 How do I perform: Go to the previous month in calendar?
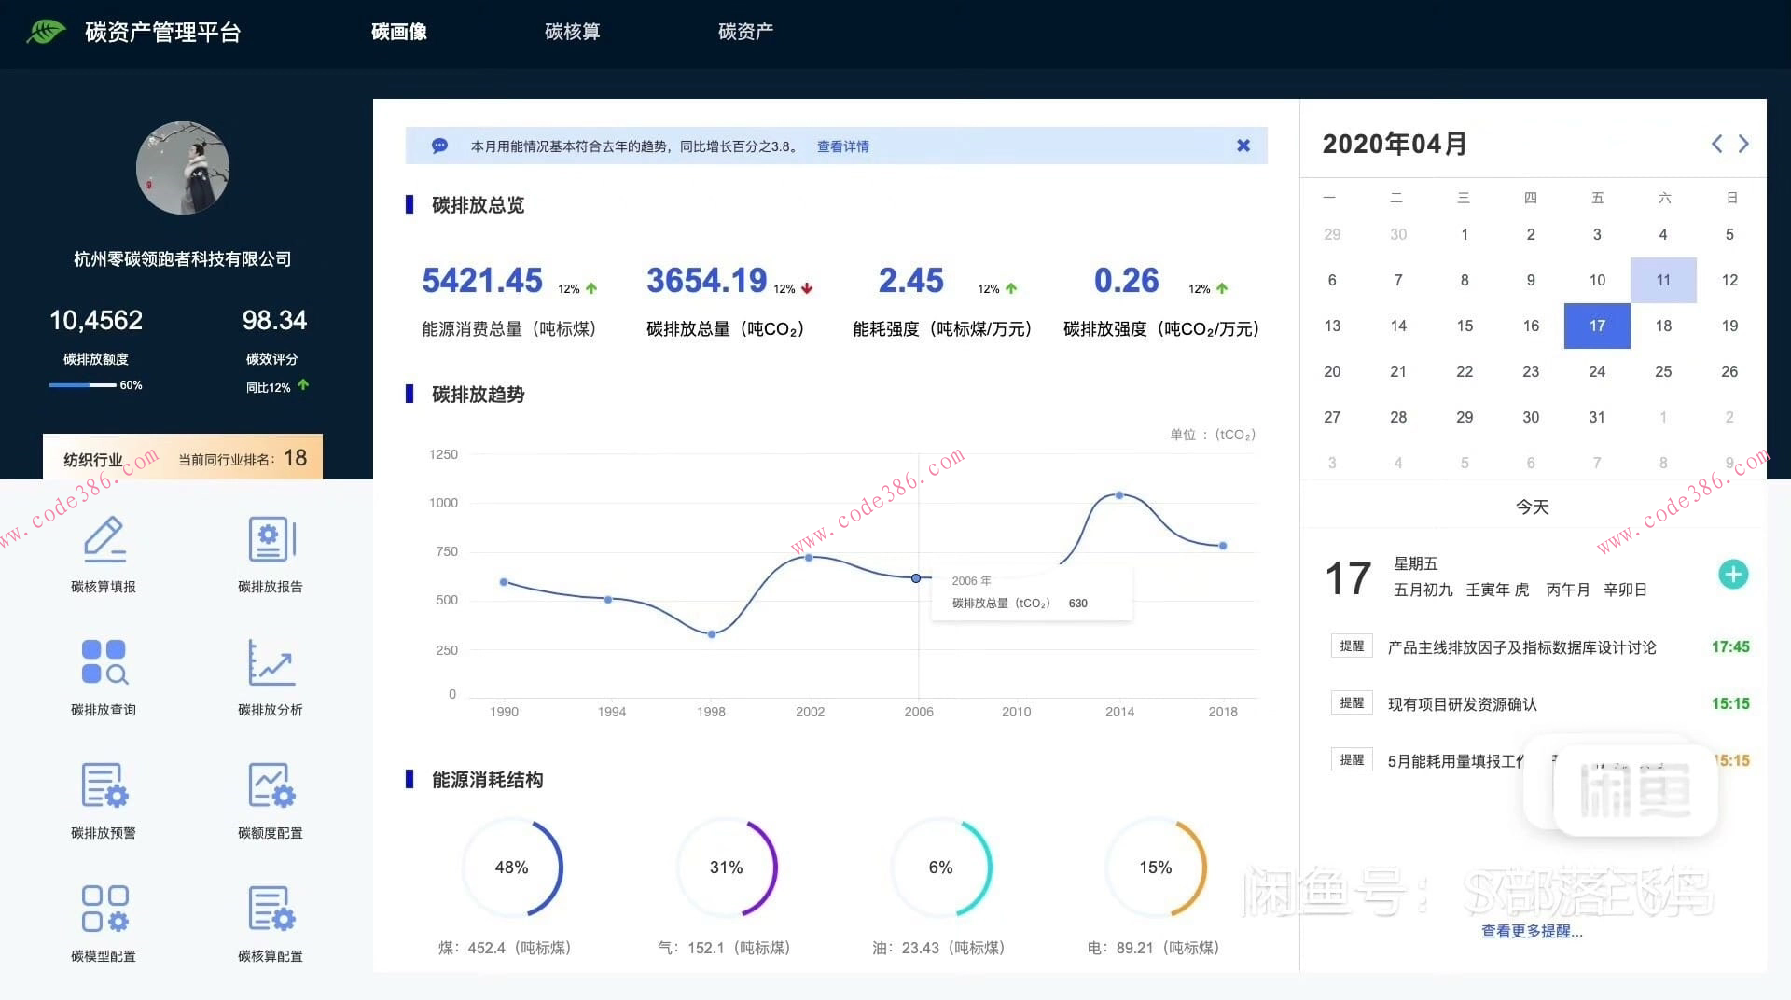[1716, 144]
